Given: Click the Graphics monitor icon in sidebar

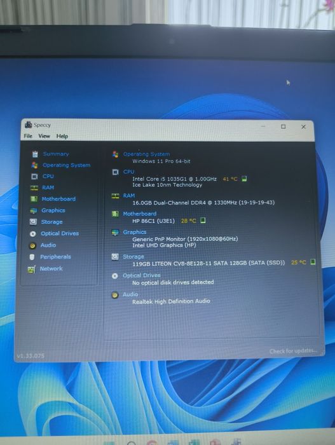Looking at the screenshot, I should (34, 210).
